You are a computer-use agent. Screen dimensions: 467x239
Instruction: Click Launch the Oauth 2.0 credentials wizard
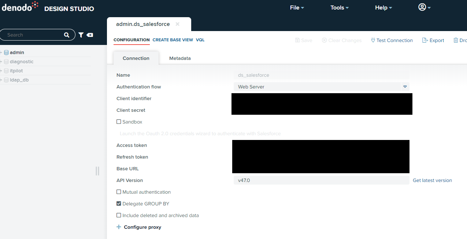coord(200,133)
